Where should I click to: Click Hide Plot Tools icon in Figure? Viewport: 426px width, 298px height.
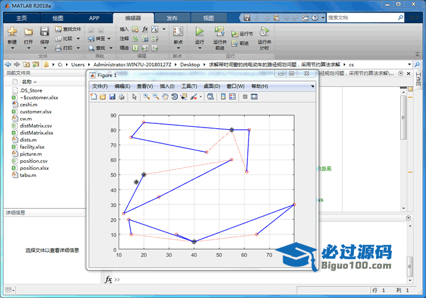pyautogui.click(x=245, y=97)
